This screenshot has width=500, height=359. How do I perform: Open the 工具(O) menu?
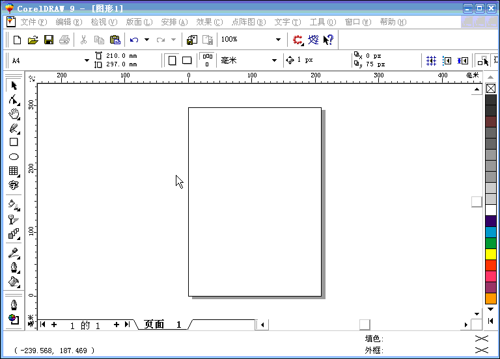coord(323,22)
